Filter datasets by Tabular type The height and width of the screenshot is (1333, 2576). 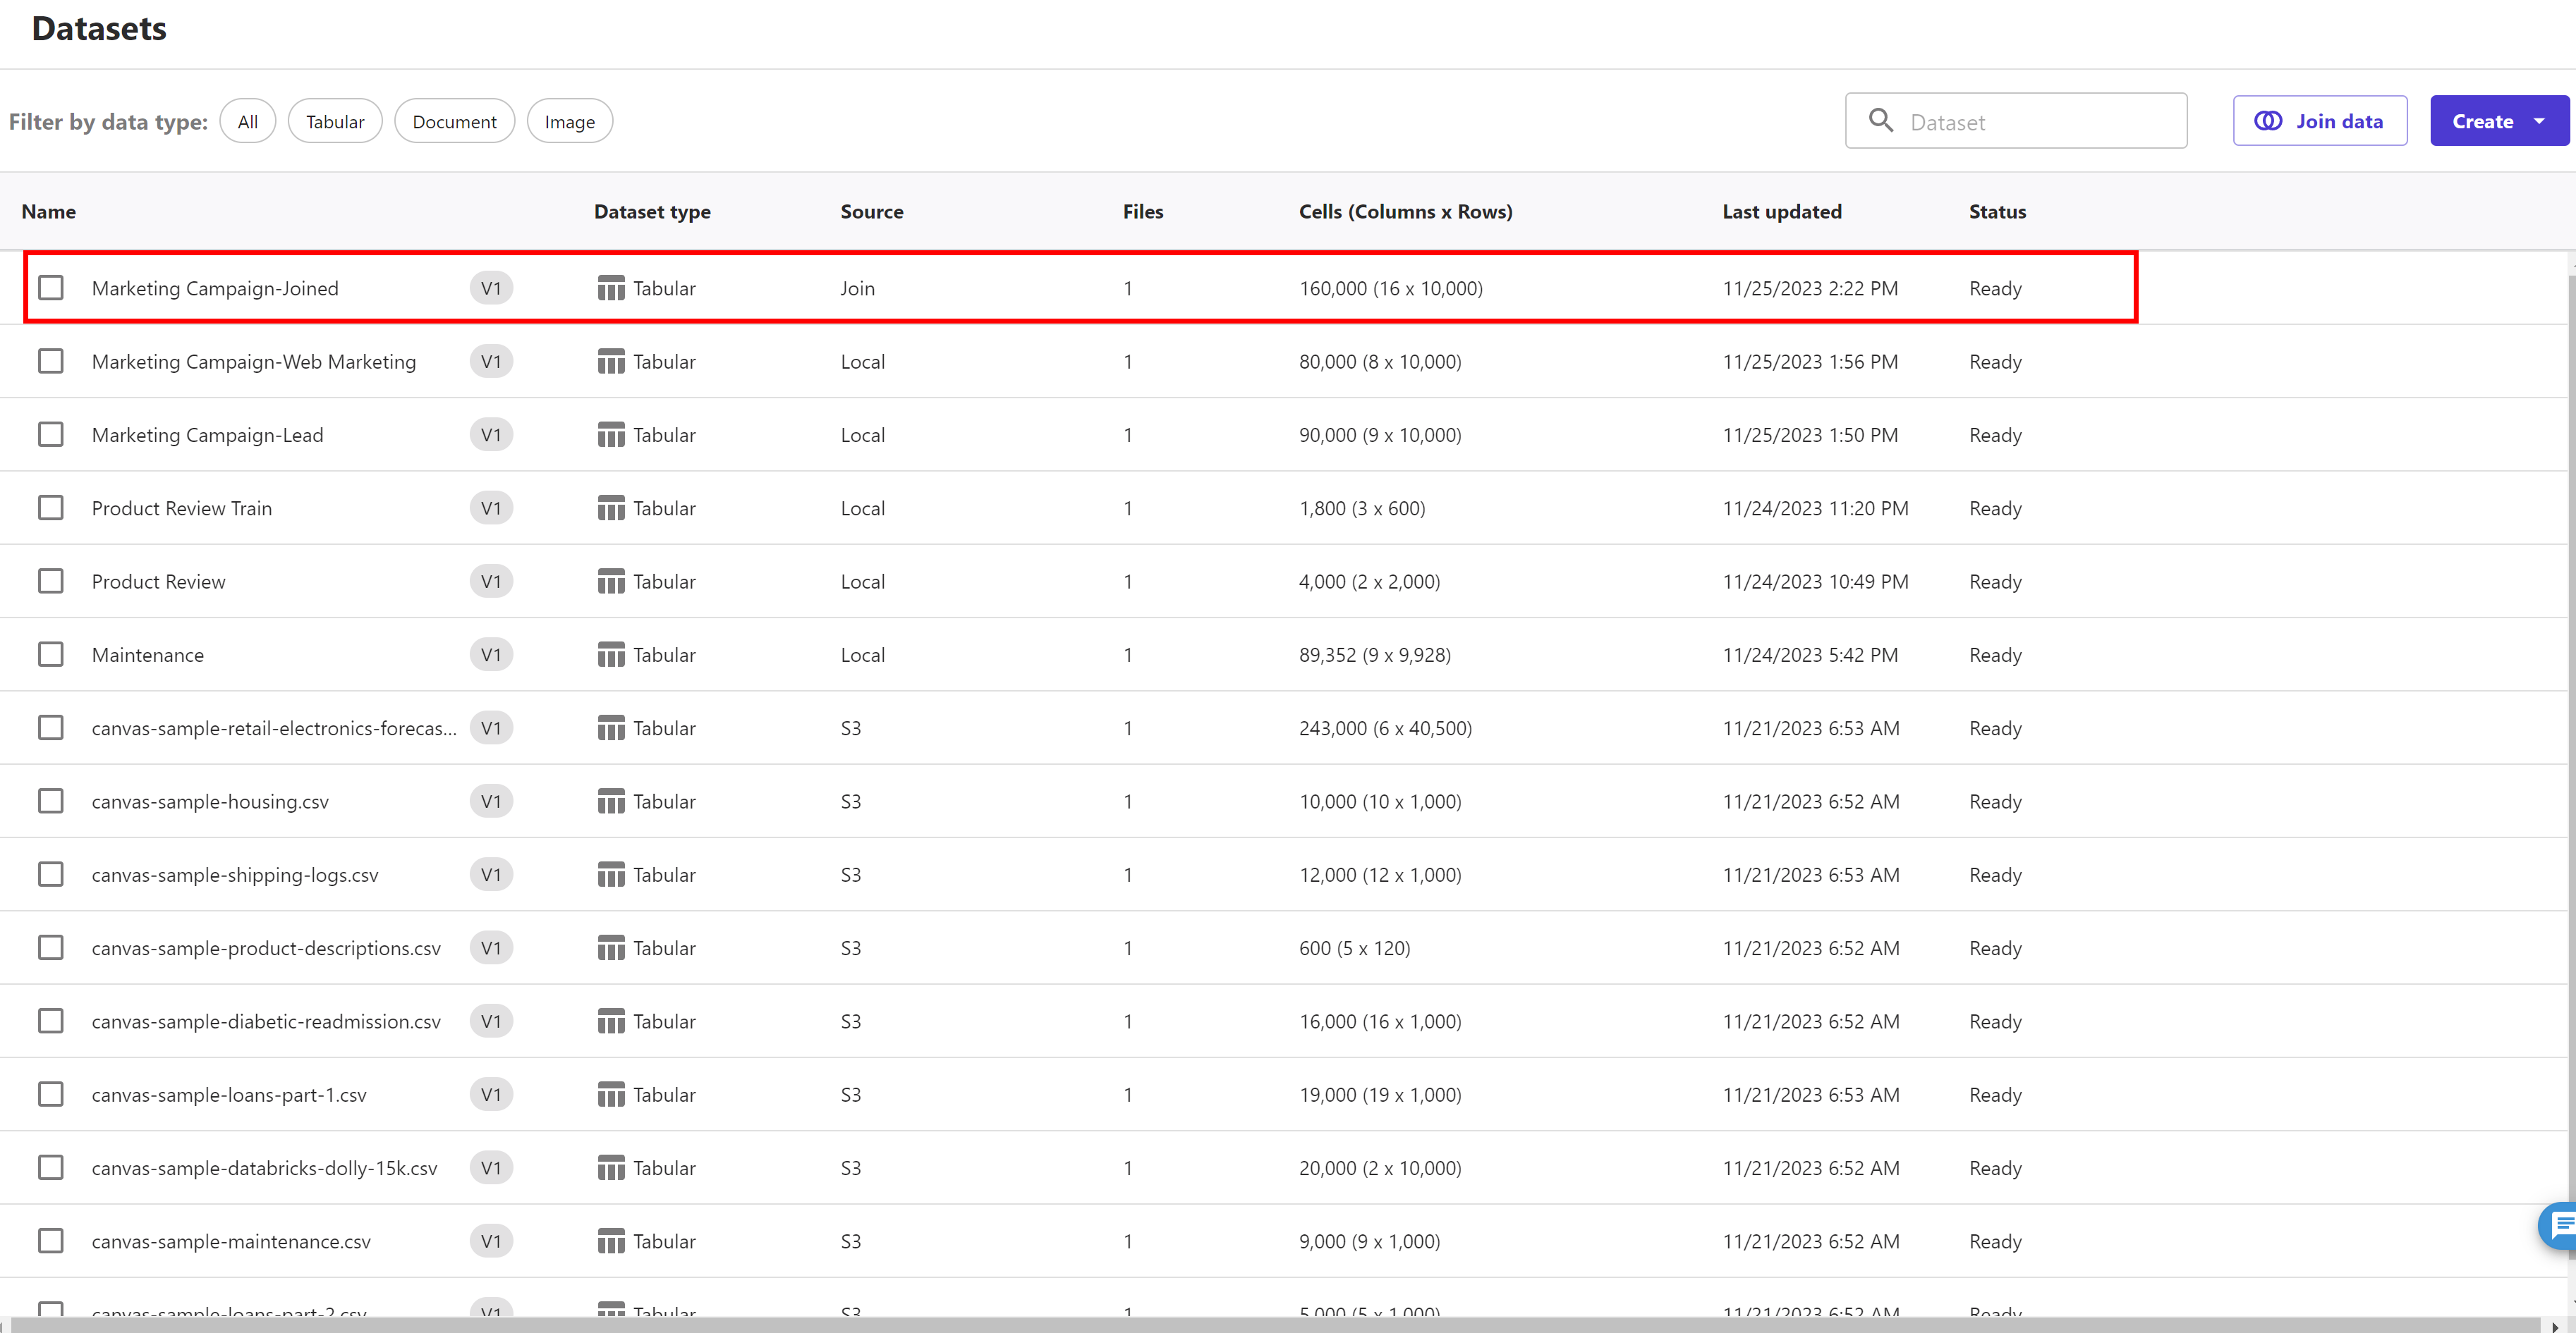[335, 121]
